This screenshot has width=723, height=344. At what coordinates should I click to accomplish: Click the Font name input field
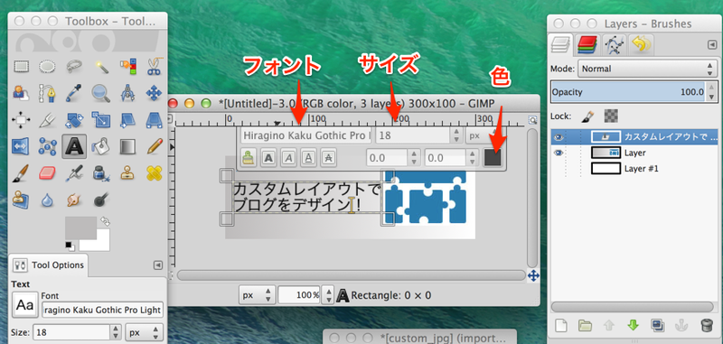(x=102, y=311)
